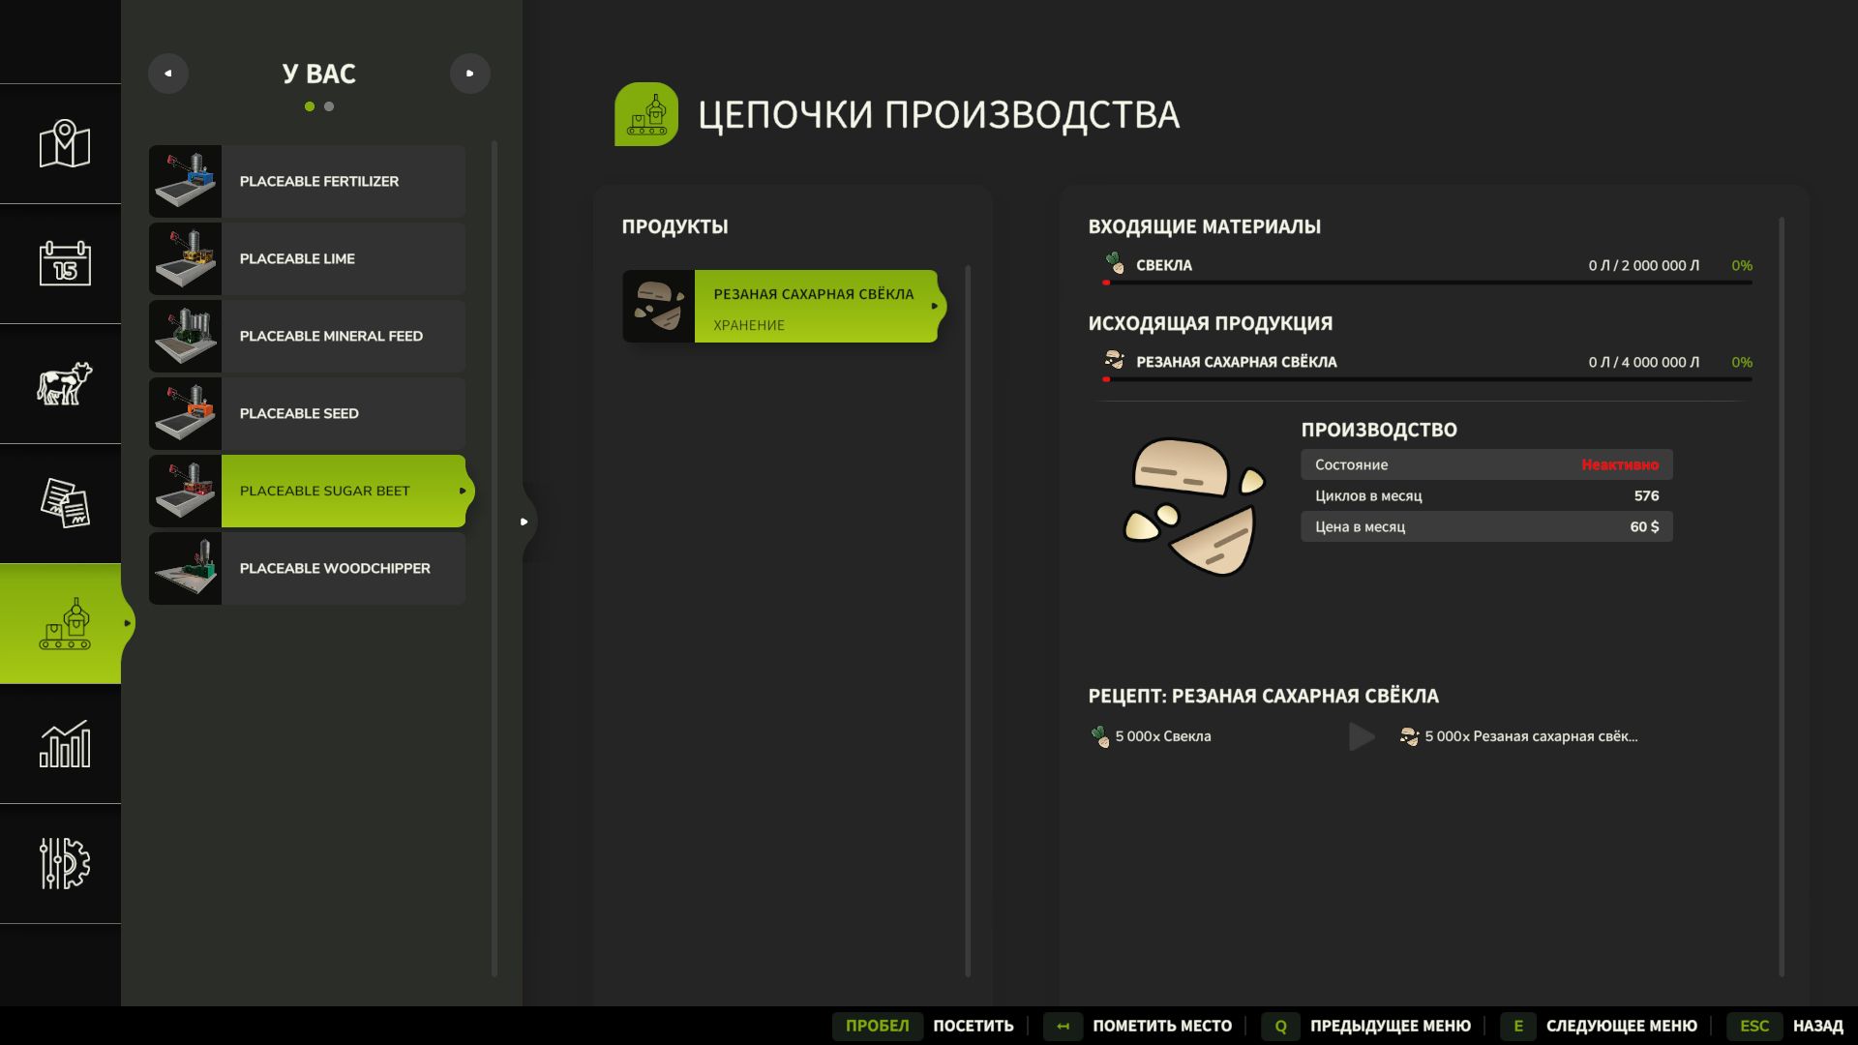Screen dimensions: 1858x1045
Task: Select Placeable Fertilizer in the list
Action: (319, 182)
